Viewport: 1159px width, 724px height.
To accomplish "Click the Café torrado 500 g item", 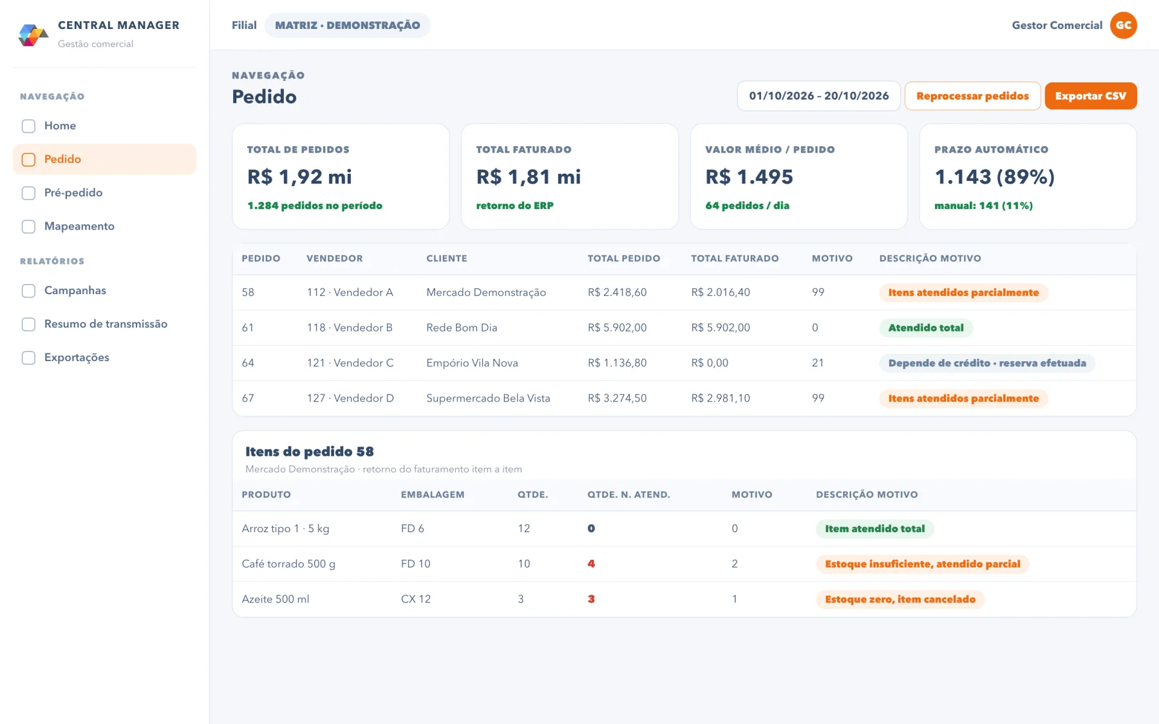I will point(288,564).
